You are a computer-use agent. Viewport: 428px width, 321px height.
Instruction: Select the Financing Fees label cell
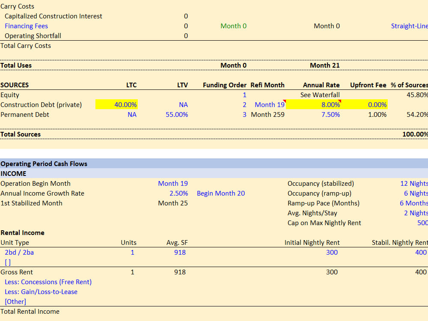click(26, 26)
